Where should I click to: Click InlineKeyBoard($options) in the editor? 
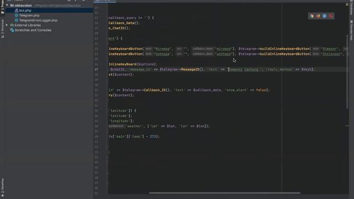coord(133,64)
